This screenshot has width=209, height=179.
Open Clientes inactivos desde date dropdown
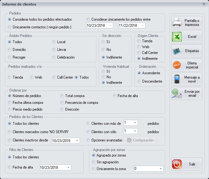click(x=77, y=140)
